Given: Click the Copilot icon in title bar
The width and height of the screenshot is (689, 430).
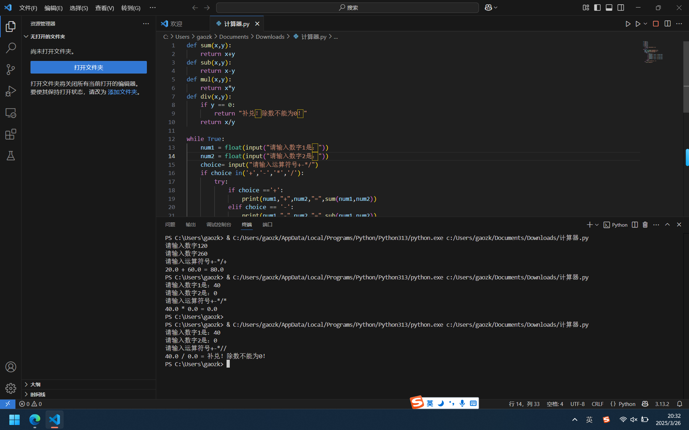Looking at the screenshot, I should pos(488,8).
